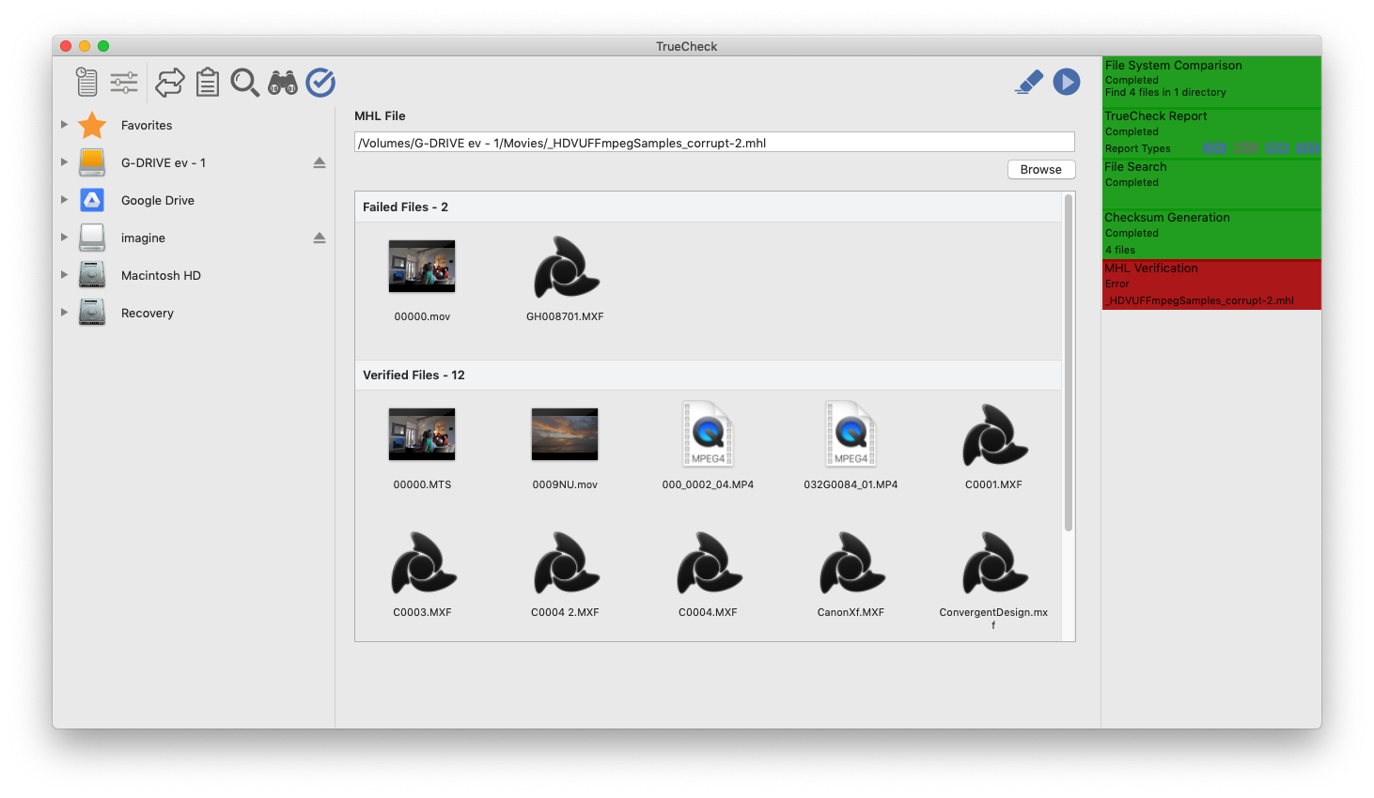The width and height of the screenshot is (1374, 798).
Task: Select the Favorites star in sidebar
Action: tap(92, 125)
